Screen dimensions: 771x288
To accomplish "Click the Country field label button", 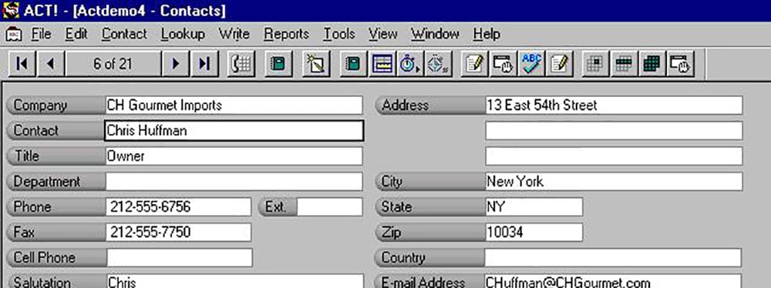I will (429, 257).
